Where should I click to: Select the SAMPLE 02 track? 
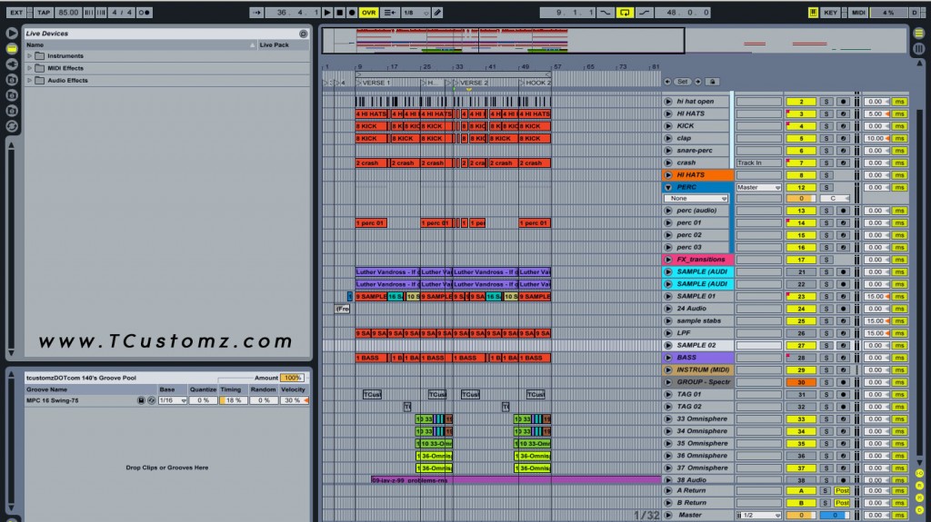(x=696, y=345)
